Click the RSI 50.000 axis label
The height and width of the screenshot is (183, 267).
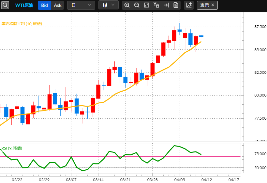[x=260, y=168]
